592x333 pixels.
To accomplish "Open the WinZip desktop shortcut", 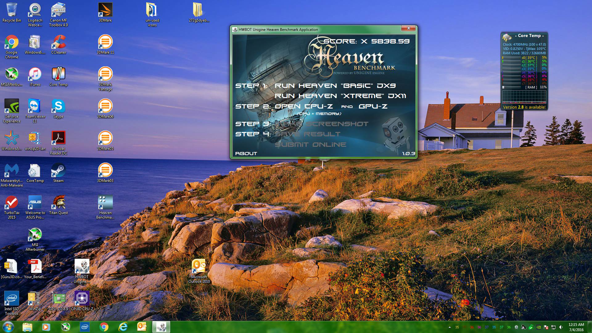I will tap(35, 301).
